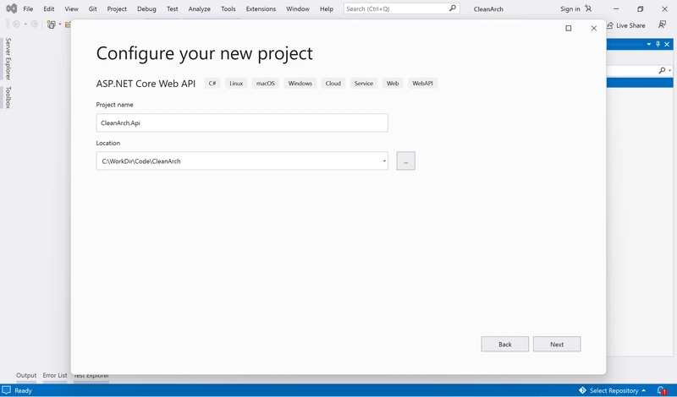This screenshot has height=397, width=677.
Task: Open the View menu
Action: point(71,8)
